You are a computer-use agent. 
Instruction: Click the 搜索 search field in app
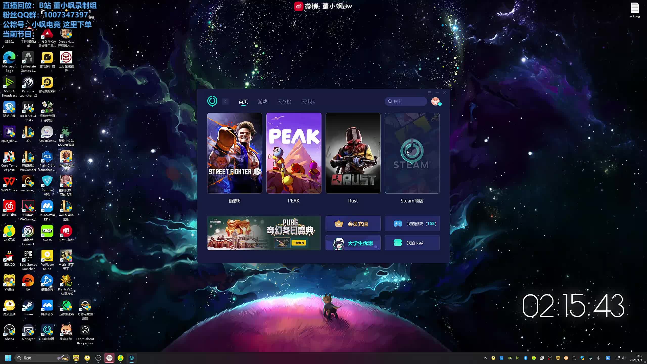click(x=407, y=101)
